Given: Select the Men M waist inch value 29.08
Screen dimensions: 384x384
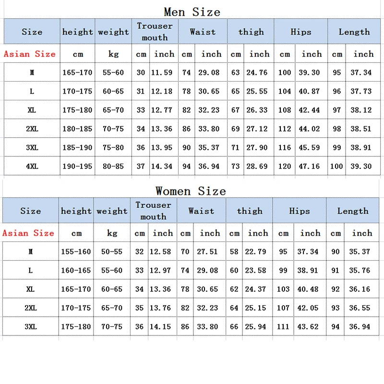Looking at the screenshot, I should point(209,72).
